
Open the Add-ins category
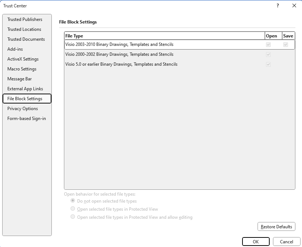27,49
